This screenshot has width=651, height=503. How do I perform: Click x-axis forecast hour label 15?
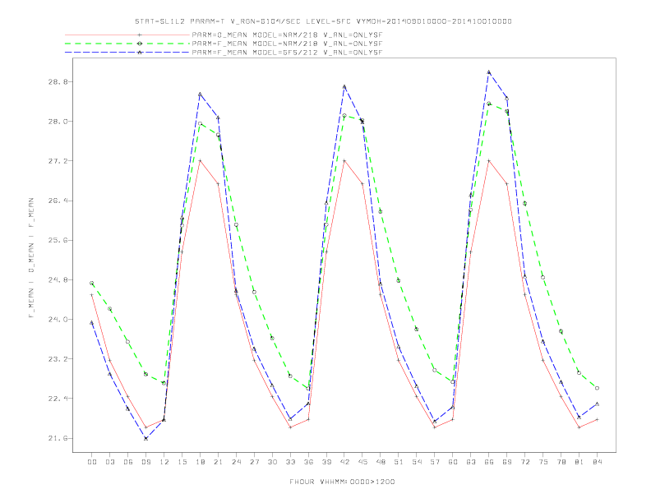click(x=182, y=462)
